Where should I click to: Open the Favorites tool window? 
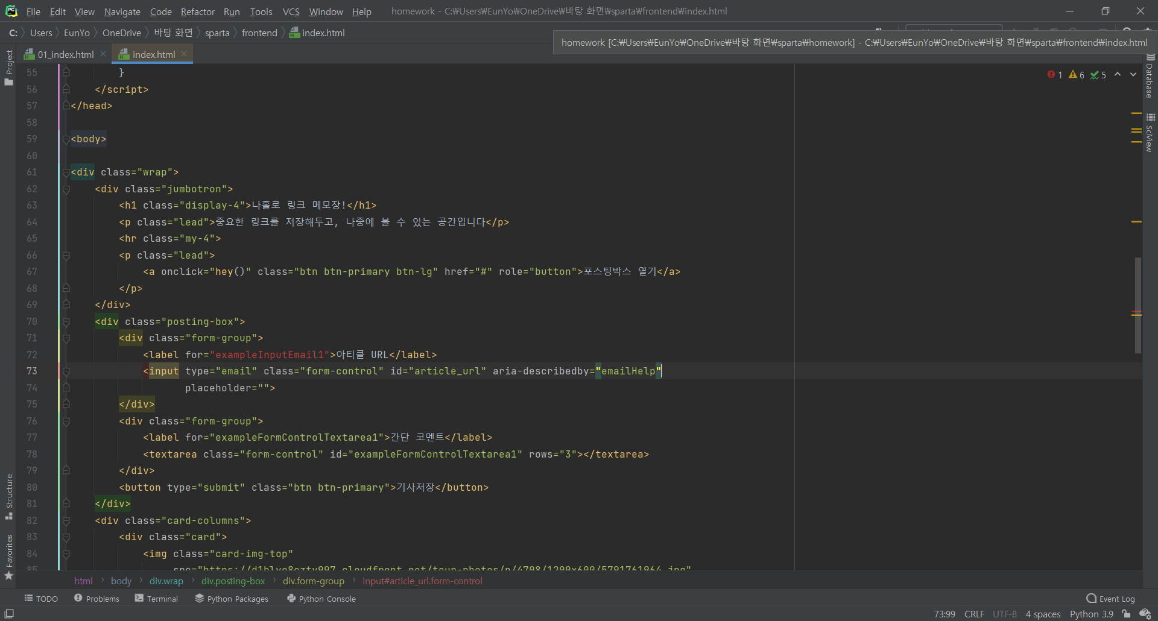coord(9,558)
